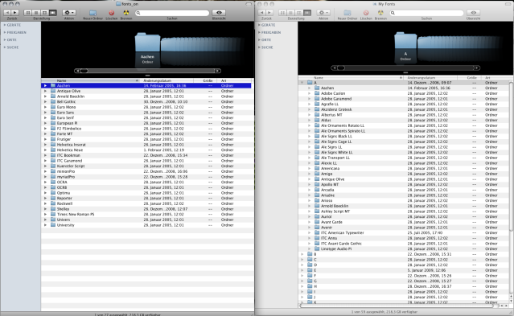Click Cover Flow scroll thumb in My Fonts window
This screenshot has width=514, height=316.
341,68
